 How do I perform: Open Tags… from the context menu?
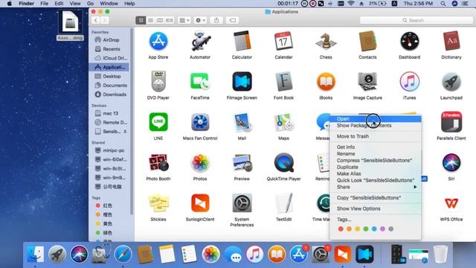click(376, 219)
